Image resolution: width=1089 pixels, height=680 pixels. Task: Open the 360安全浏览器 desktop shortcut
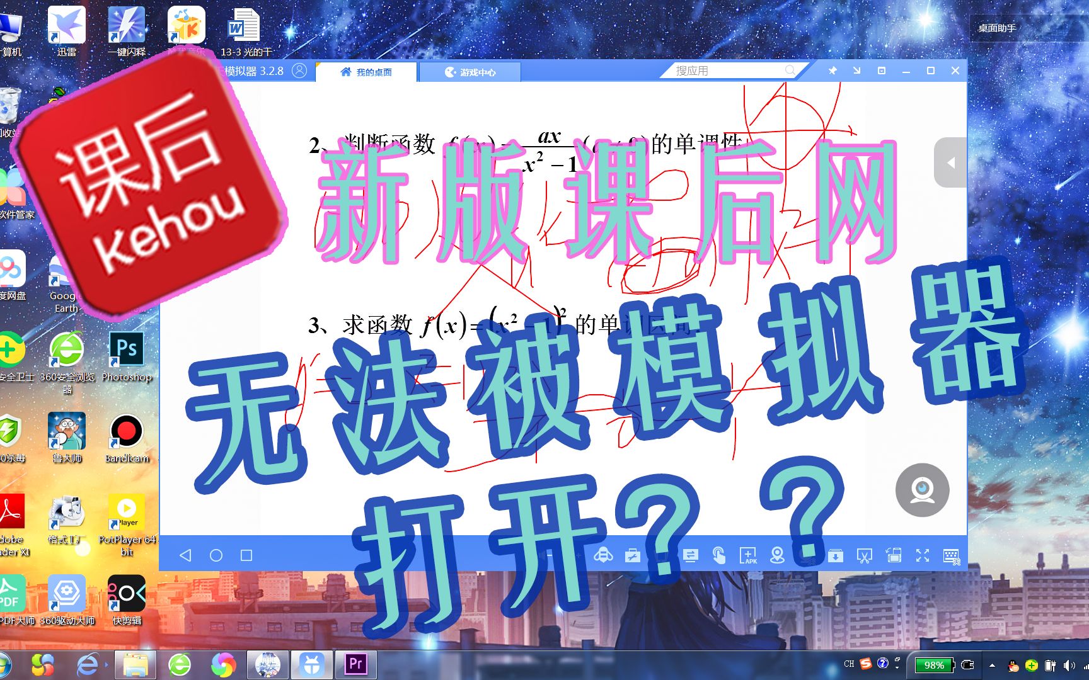tap(66, 363)
